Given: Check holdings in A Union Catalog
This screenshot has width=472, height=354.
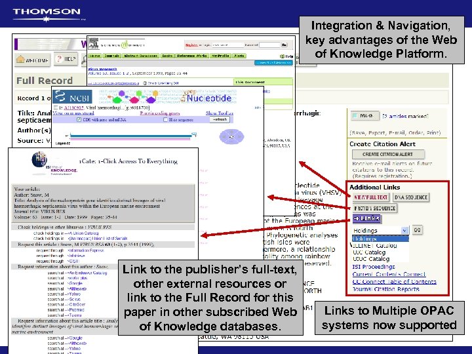Looking at the screenshot, I should (x=84, y=233).
